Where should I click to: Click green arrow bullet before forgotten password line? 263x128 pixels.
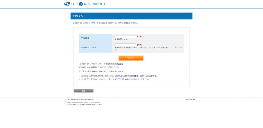(x=79, y=64)
